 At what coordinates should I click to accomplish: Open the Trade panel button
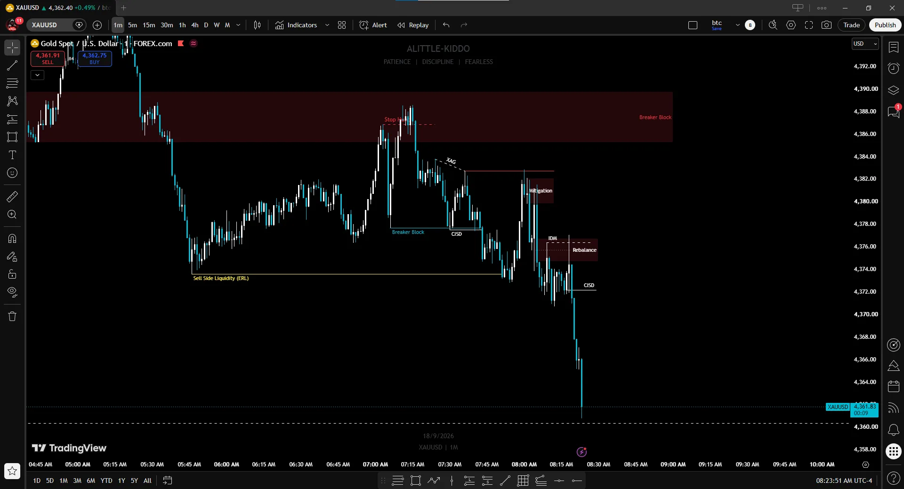851,25
